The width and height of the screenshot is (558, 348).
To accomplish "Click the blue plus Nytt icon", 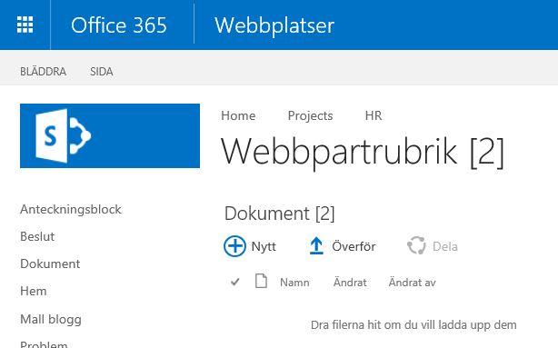I will pyautogui.click(x=234, y=246).
